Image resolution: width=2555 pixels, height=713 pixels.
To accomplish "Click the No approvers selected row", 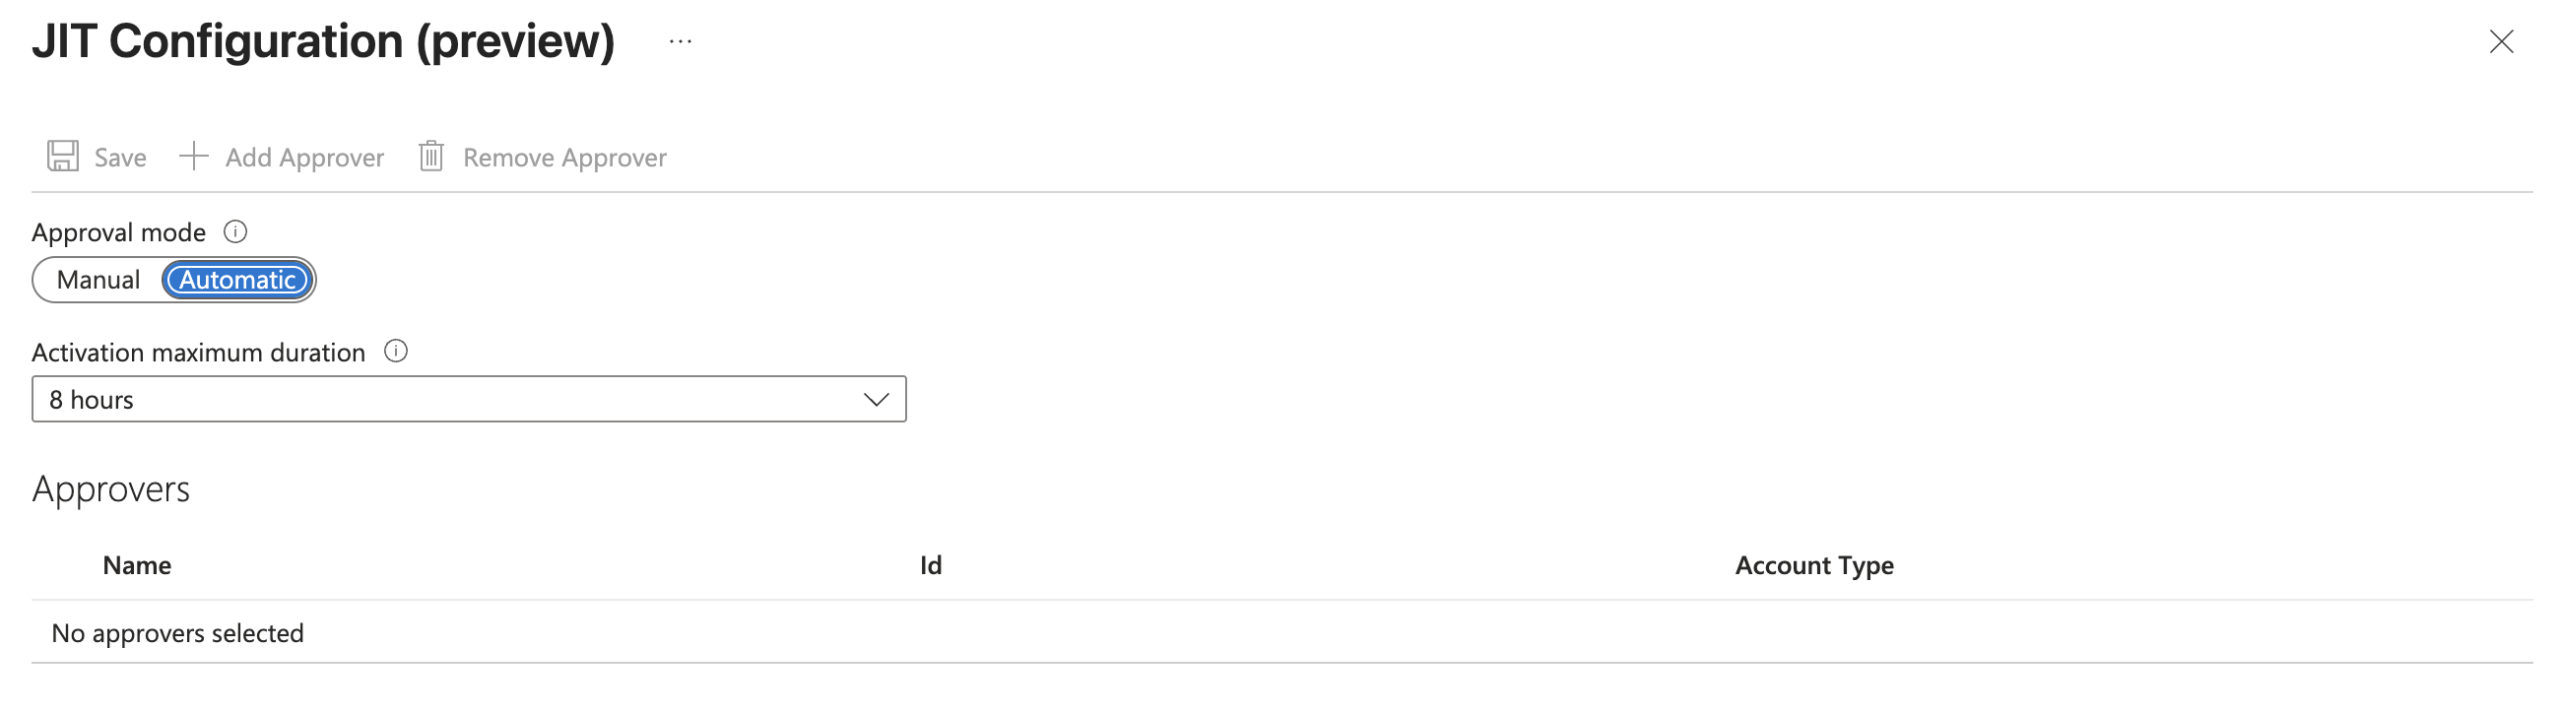I will point(177,632).
